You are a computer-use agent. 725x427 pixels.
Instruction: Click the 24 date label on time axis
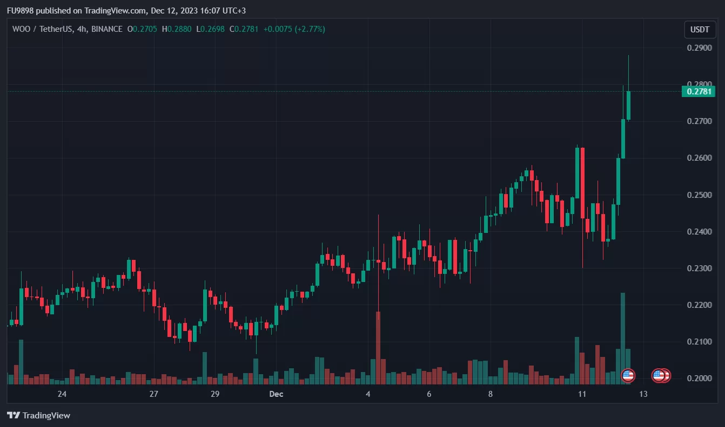[x=62, y=394]
